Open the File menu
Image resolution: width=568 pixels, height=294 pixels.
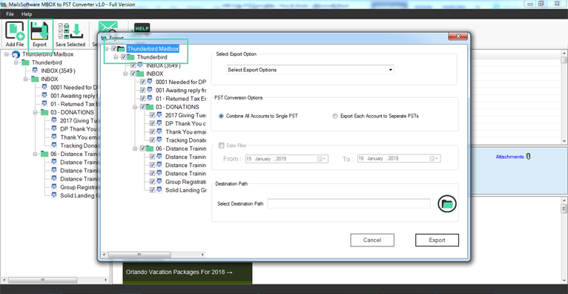coord(10,14)
